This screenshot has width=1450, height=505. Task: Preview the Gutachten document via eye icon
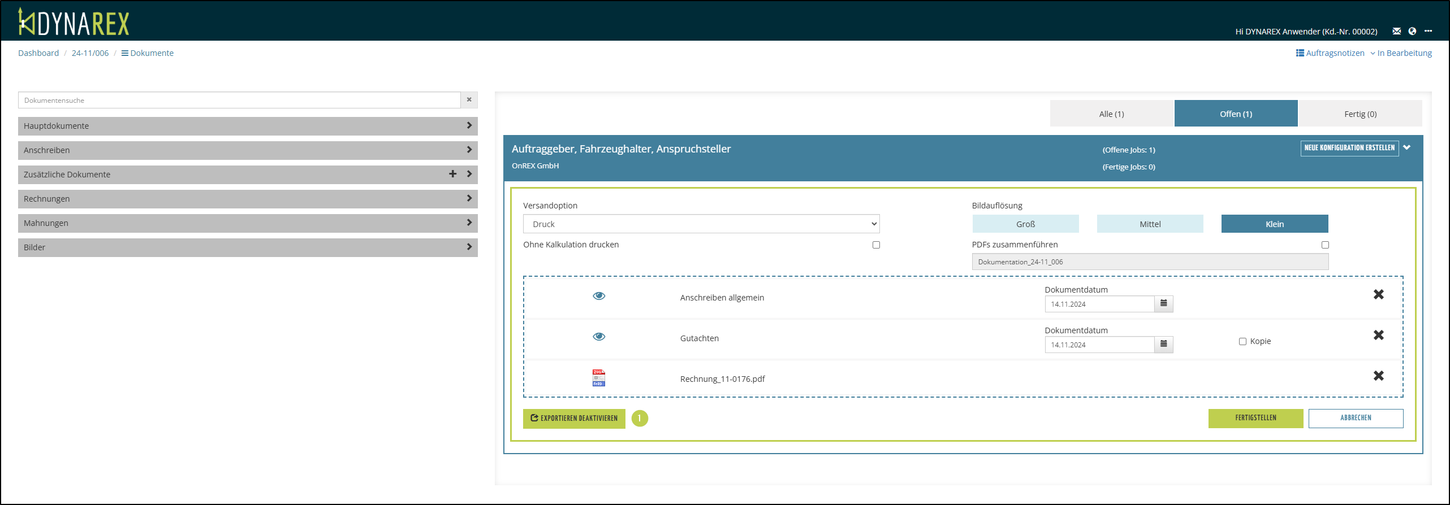tap(599, 337)
